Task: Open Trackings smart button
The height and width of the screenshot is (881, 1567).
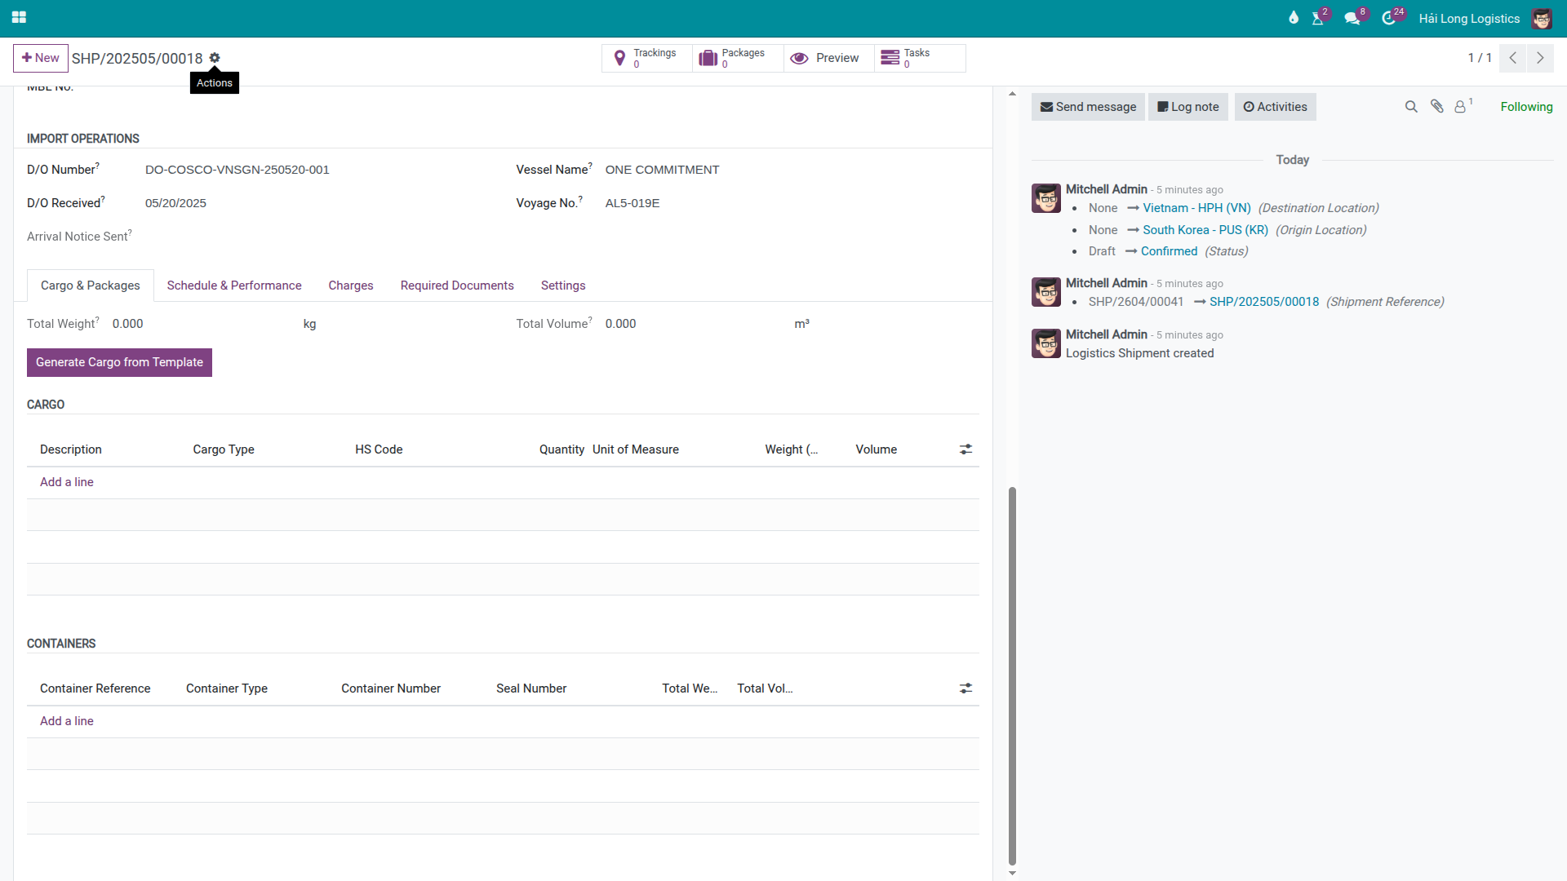Action: coord(647,58)
